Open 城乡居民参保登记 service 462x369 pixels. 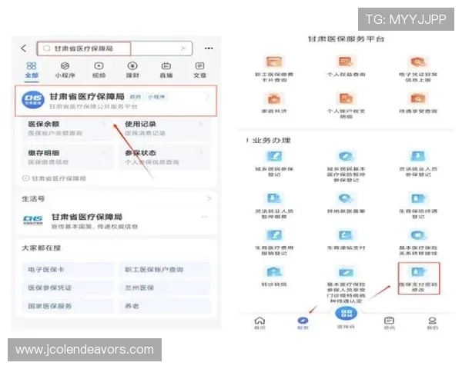tap(274, 164)
